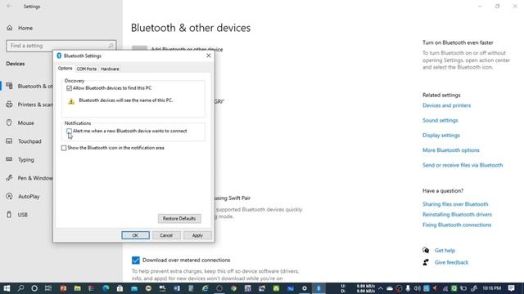The height and width of the screenshot is (294, 524).
Task: Select the Options tab
Action: point(65,68)
